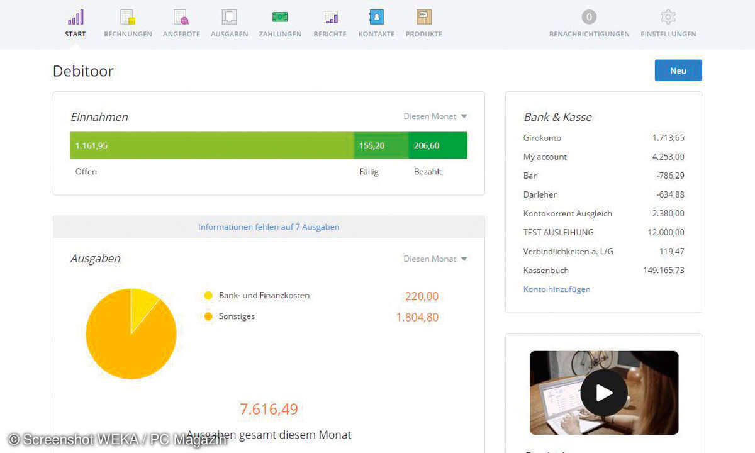Click the total expenses figure 7.616,49
The width and height of the screenshot is (755, 453).
[x=269, y=409]
